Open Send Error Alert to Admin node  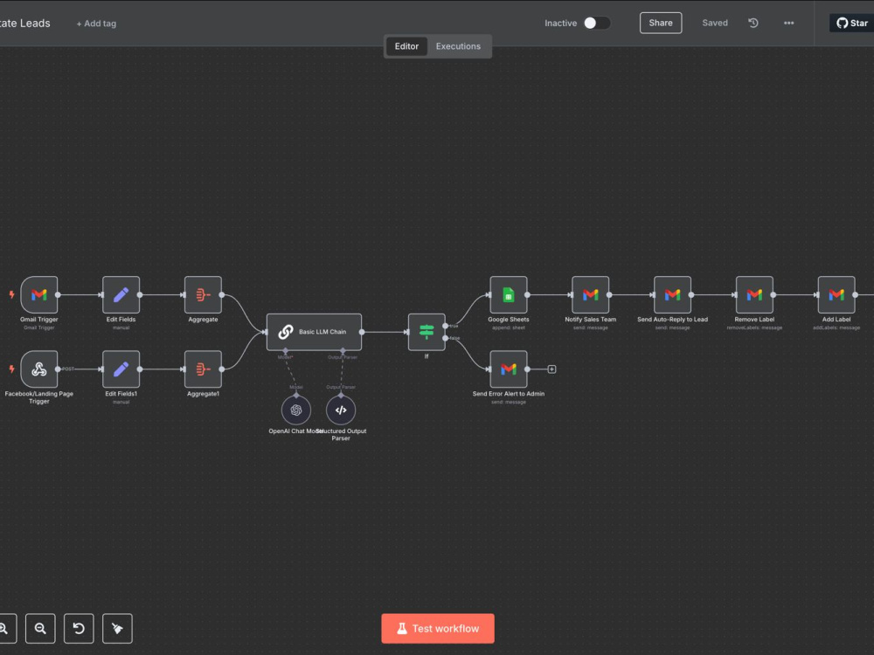[509, 369]
